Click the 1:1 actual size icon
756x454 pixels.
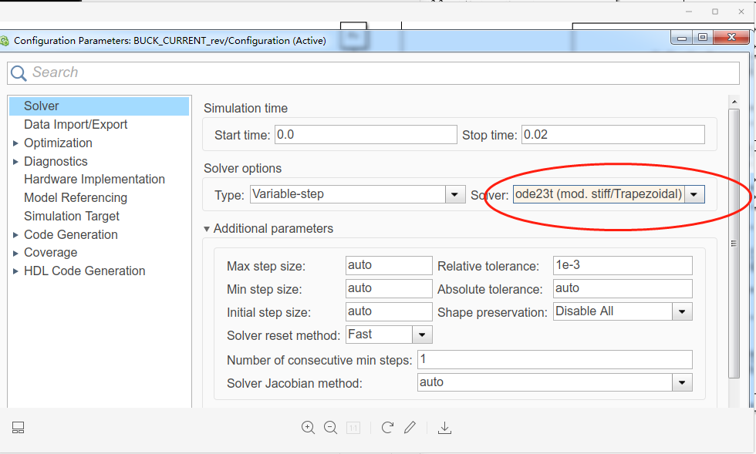[x=353, y=428]
